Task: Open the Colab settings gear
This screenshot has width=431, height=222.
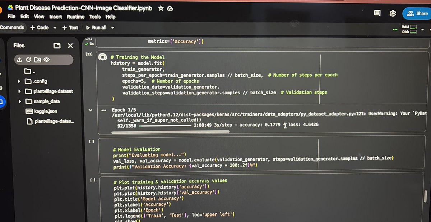Action: pos(393,13)
